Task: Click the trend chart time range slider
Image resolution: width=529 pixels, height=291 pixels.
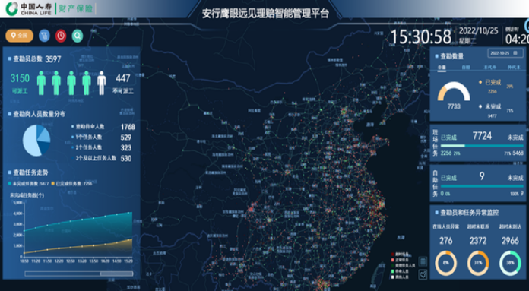Action: [x=79, y=274]
